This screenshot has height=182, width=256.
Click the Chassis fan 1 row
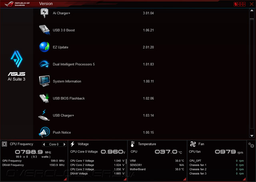[x=216, y=165]
